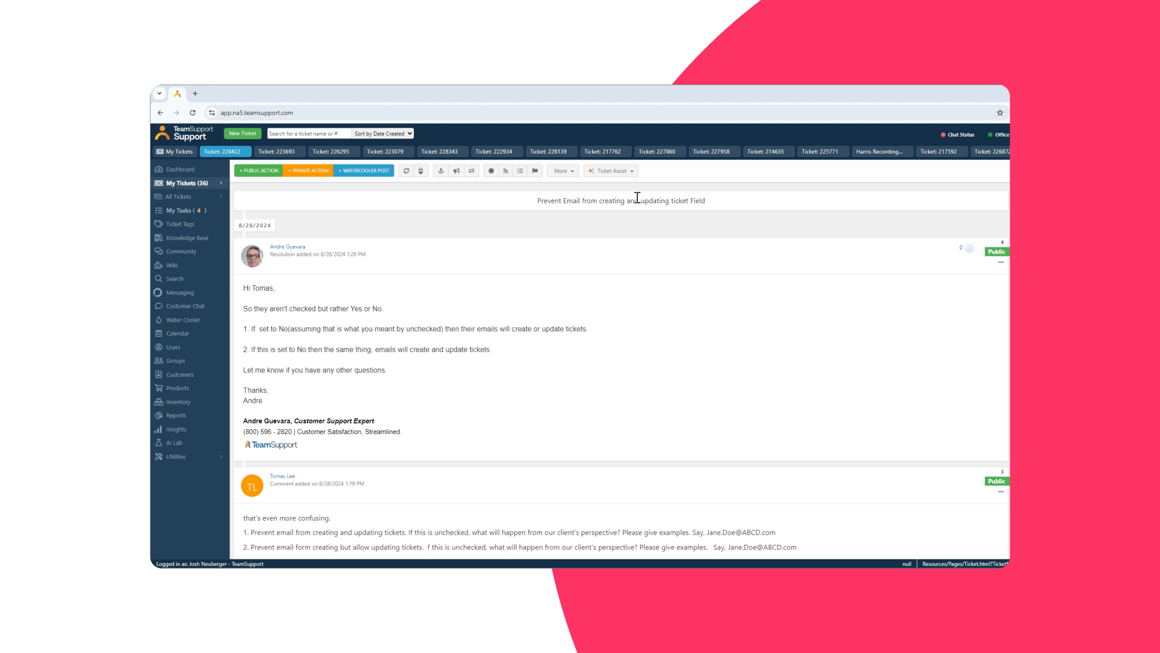
Task: Click the AI Lab sidebar menu item
Action: coord(175,443)
